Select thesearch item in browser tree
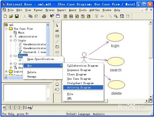Screen dimensions: 154x117 [x=35, y=52]
